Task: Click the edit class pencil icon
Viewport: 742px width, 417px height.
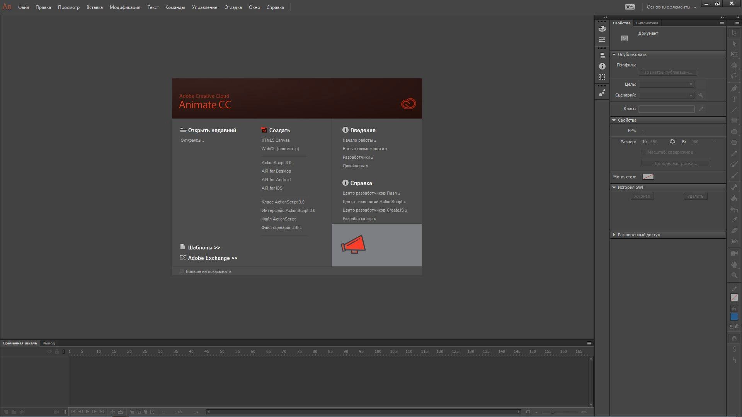Action: [701, 109]
